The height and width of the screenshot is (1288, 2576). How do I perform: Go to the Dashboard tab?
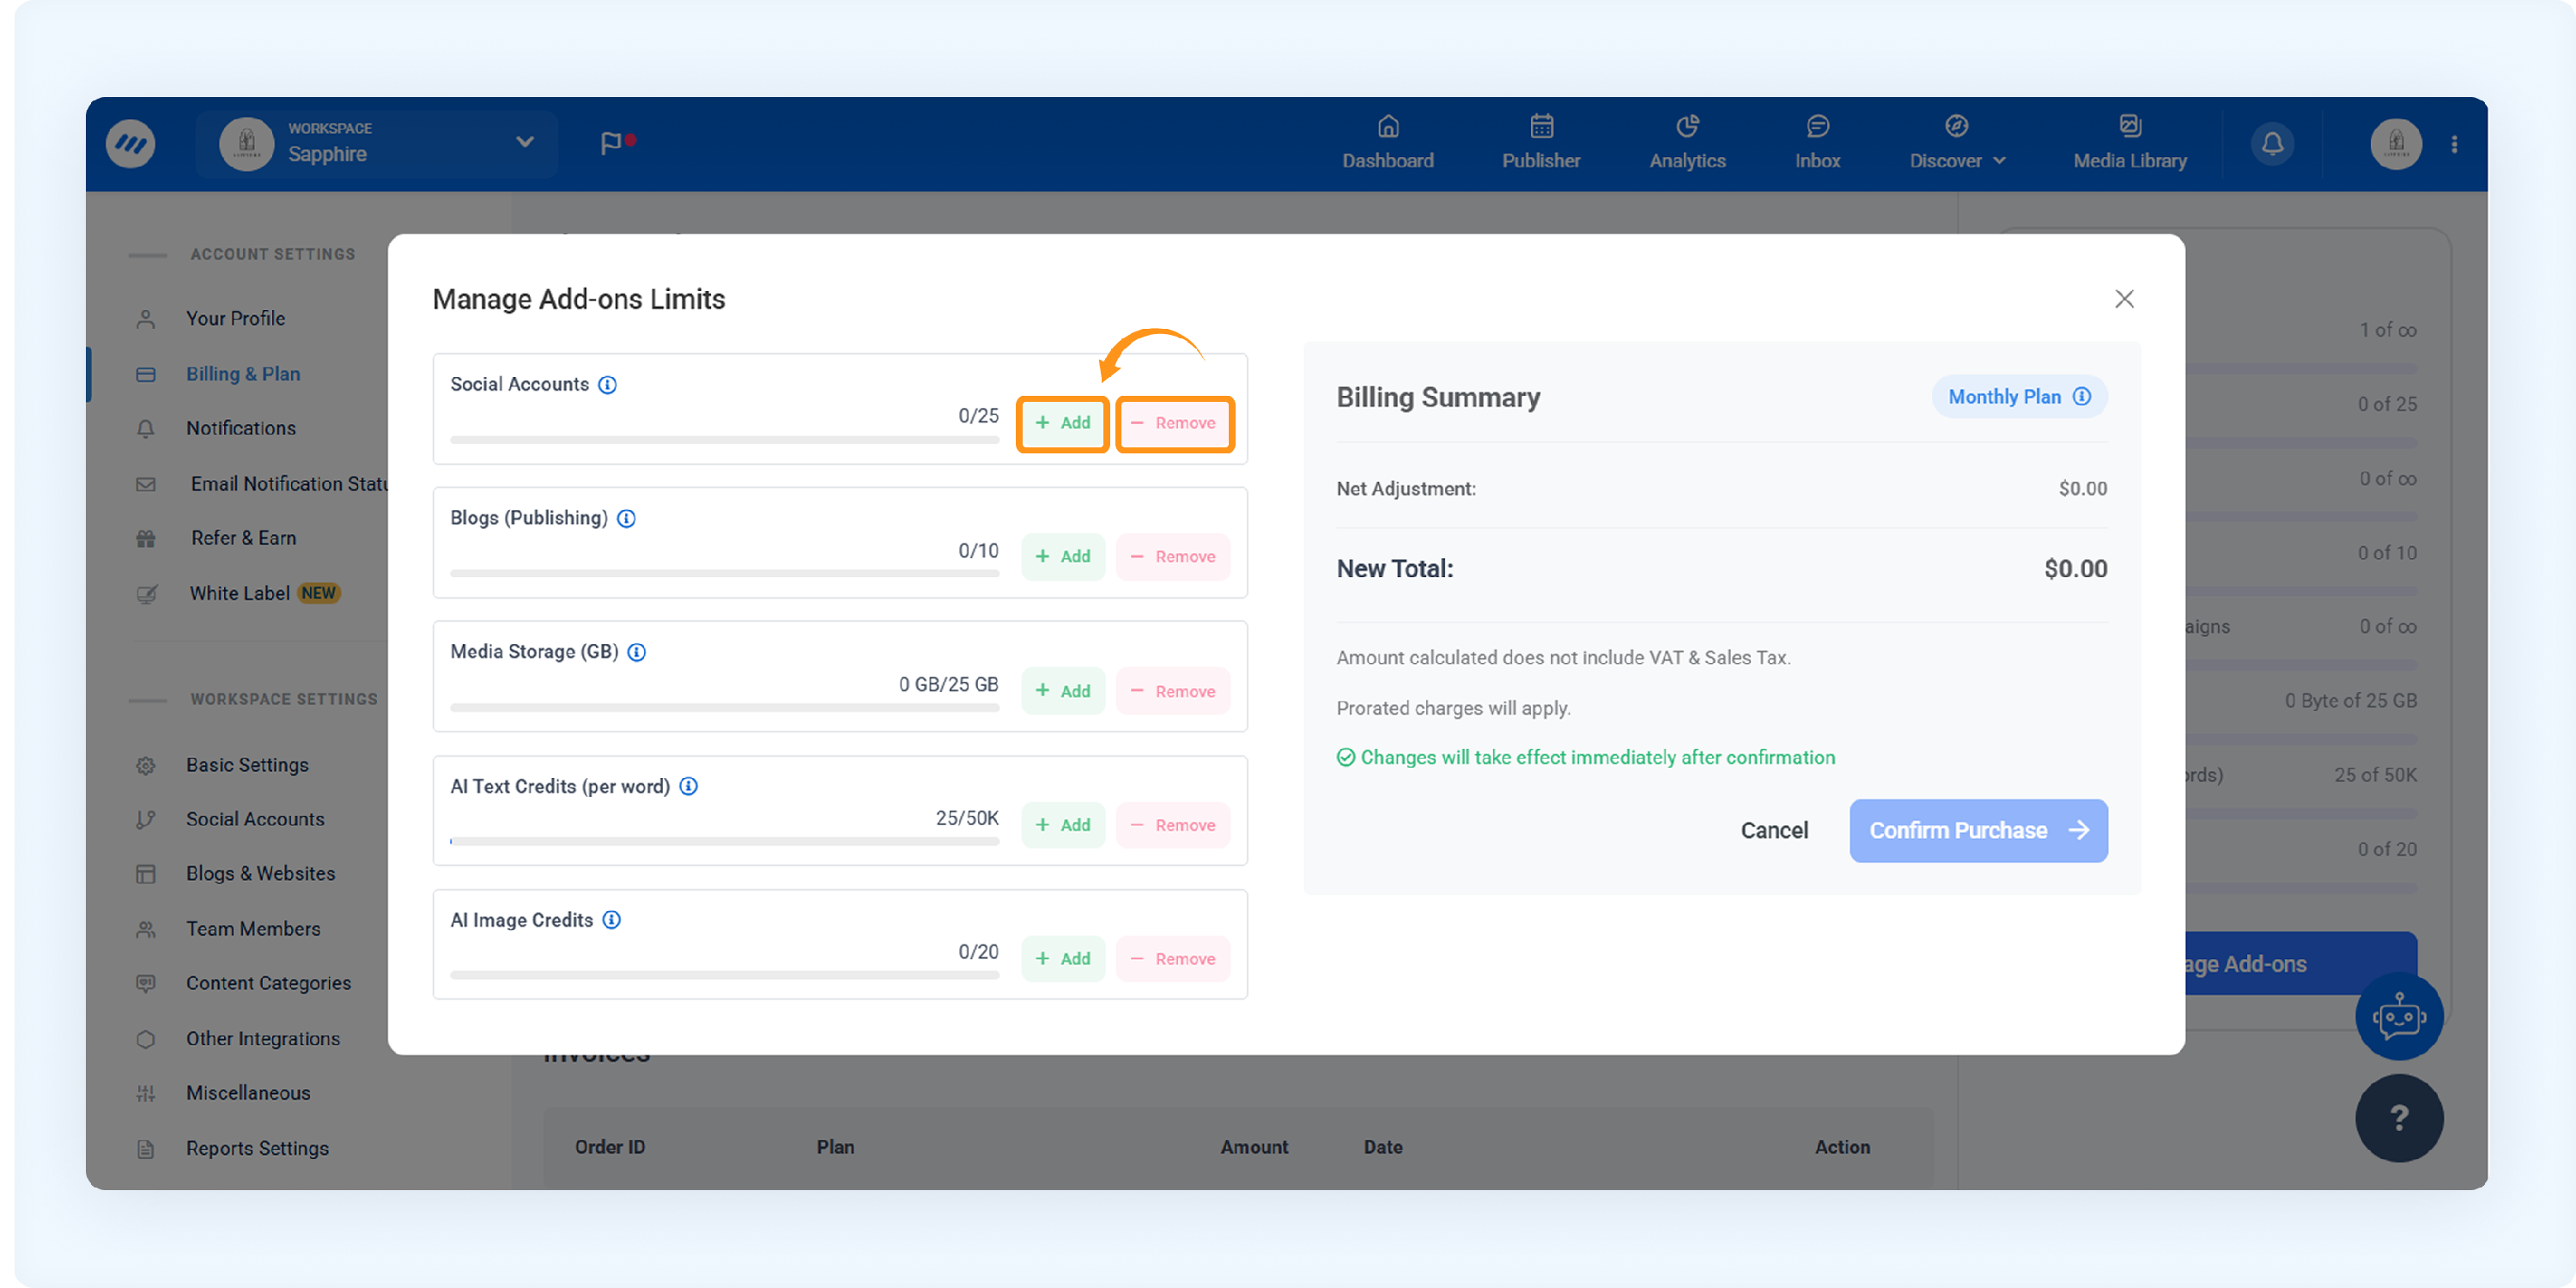[1387, 143]
